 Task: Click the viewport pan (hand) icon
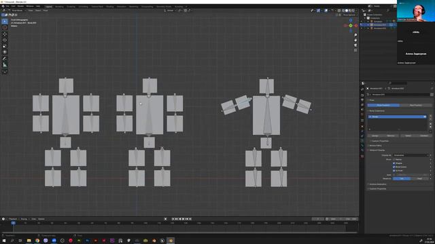(355, 40)
